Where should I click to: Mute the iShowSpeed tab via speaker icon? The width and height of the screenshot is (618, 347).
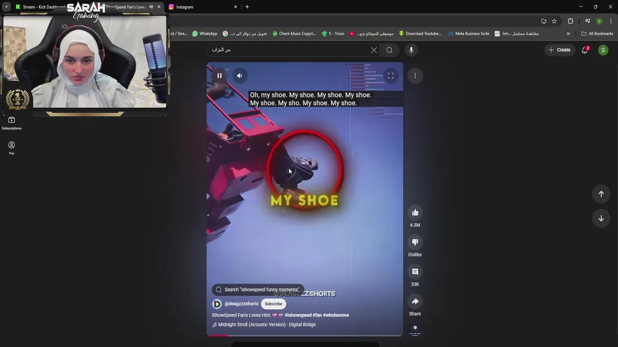(x=151, y=7)
